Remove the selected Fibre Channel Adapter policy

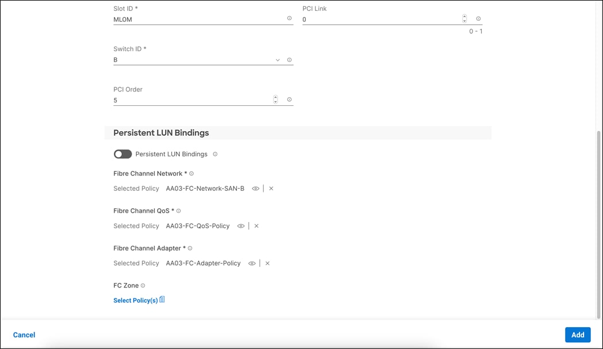[267, 263]
